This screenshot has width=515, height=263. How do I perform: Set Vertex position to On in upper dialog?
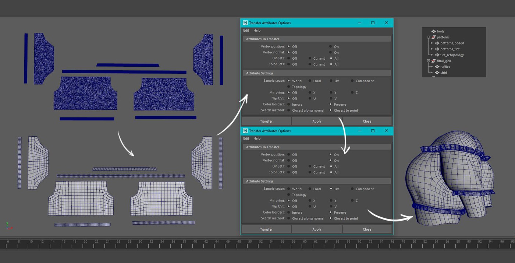click(331, 47)
